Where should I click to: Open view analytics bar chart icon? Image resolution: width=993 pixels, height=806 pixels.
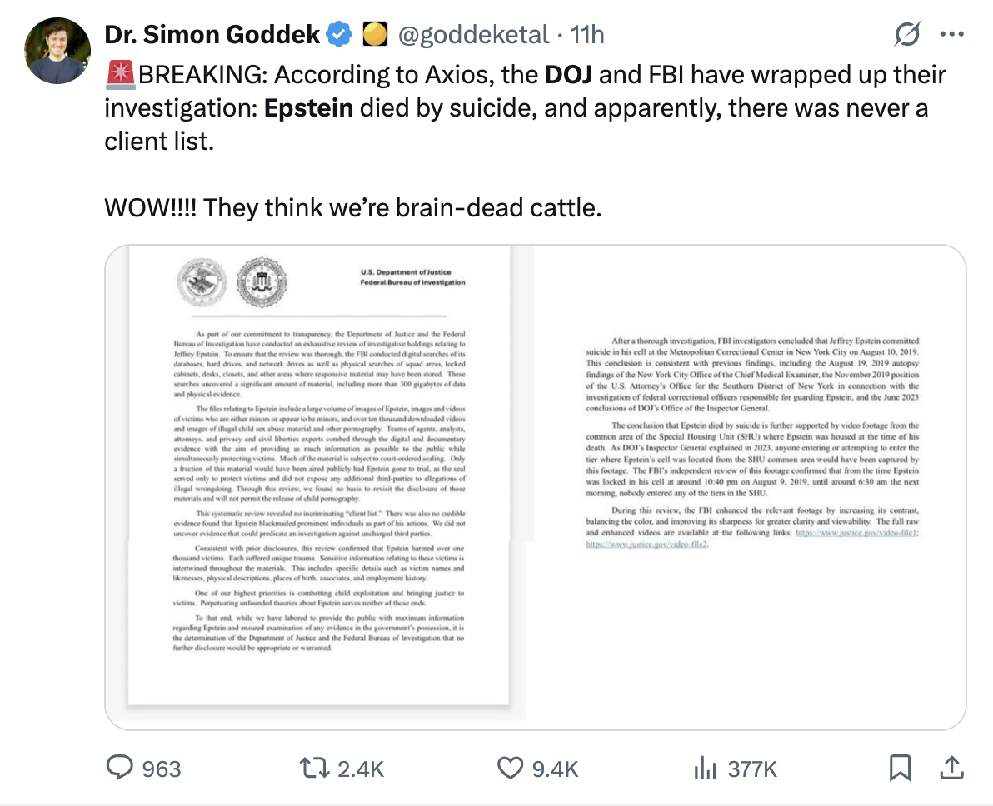(705, 768)
